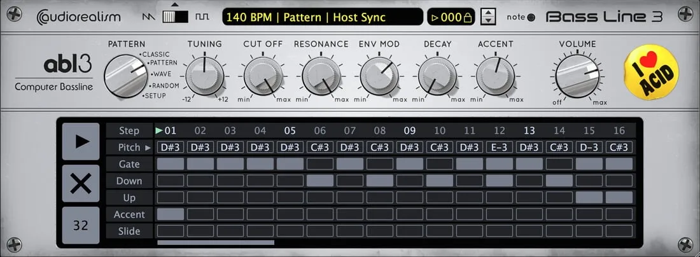
Task: Click the 32 step length button
Action: (x=81, y=225)
